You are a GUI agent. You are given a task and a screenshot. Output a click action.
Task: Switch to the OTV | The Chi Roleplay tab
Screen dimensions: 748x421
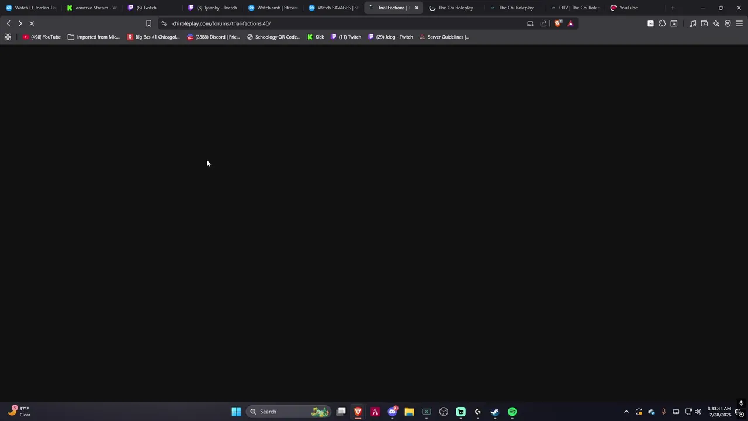click(575, 8)
